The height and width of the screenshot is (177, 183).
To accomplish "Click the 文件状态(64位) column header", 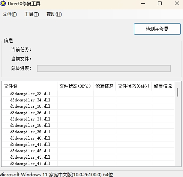I will tap(134, 86).
